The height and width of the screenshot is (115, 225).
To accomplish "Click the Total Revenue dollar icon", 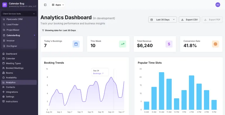I will [x=169, y=44].
